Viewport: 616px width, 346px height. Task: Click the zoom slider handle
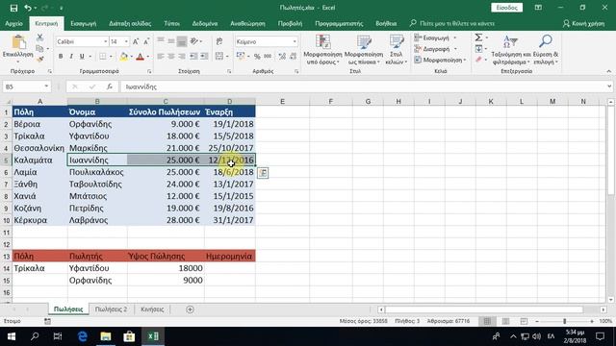pyautogui.click(x=565, y=321)
